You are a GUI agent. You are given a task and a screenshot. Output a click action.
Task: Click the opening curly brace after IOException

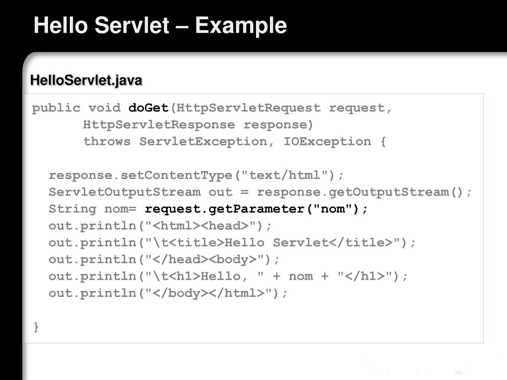(x=383, y=142)
